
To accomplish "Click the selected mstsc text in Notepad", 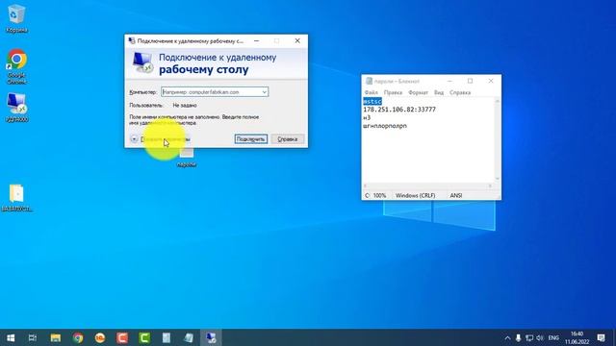I will [372, 101].
